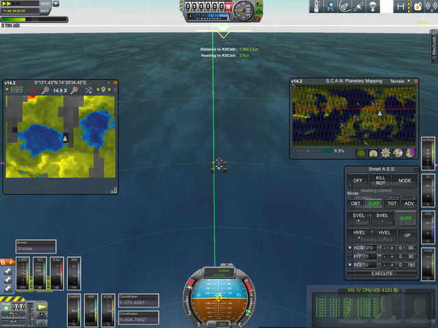Switch to map view orbit icon

[x=42, y=323]
